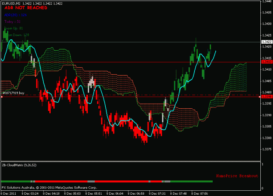Click the '8 Dec 05:51' time axis label

(x=93, y=193)
